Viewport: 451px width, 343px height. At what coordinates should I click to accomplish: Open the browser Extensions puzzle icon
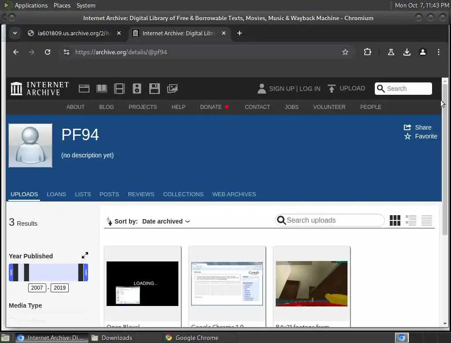[x=367, y=52]
